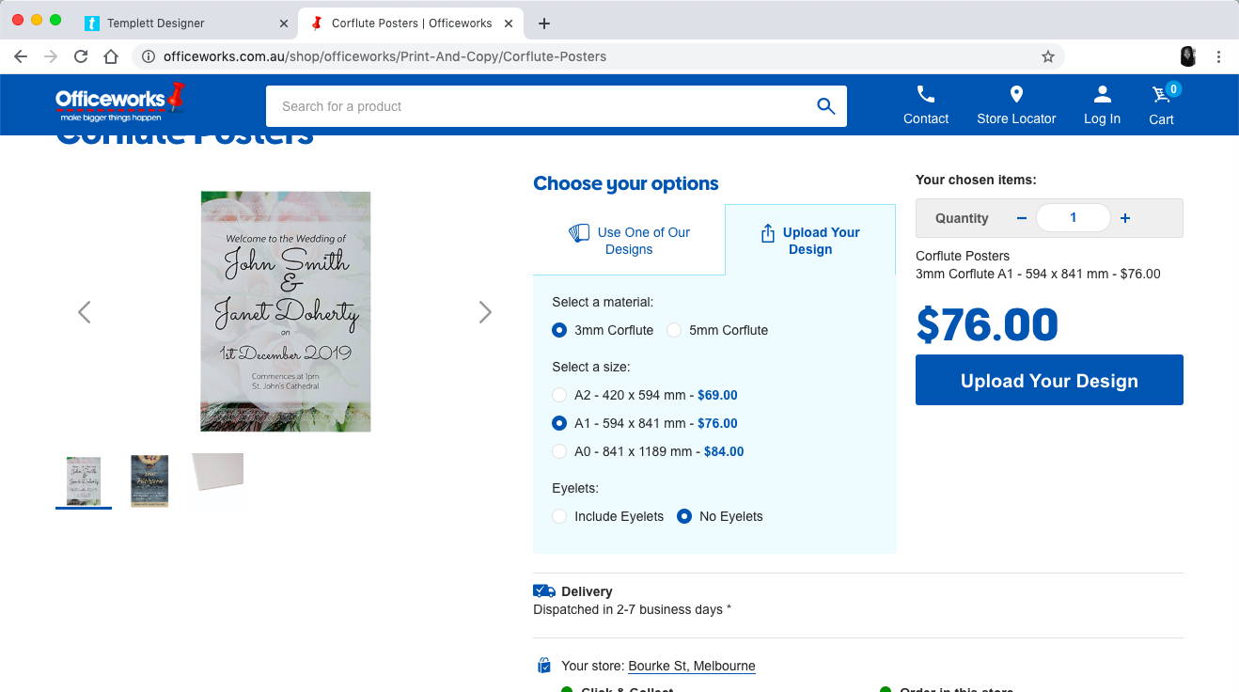Click the main wedding poster image
Image resolution: width=1239 pixels, height=692 pixels.
point(286,311)
